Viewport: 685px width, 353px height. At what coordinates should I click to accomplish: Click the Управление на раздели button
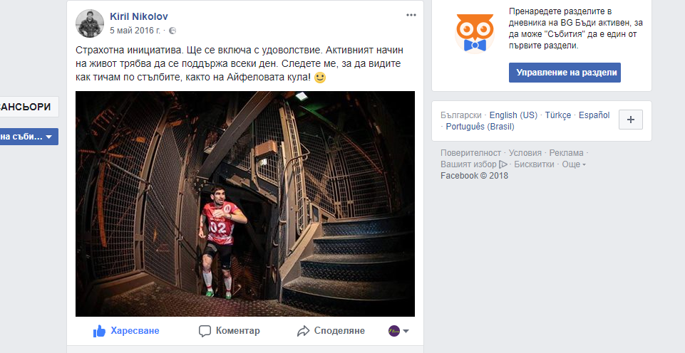pyautogui.click(x=565, y=73)
